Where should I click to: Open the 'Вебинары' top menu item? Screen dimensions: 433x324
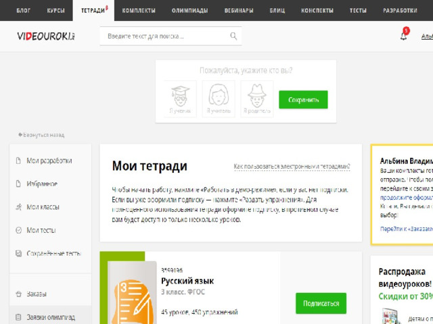[239, 11]
